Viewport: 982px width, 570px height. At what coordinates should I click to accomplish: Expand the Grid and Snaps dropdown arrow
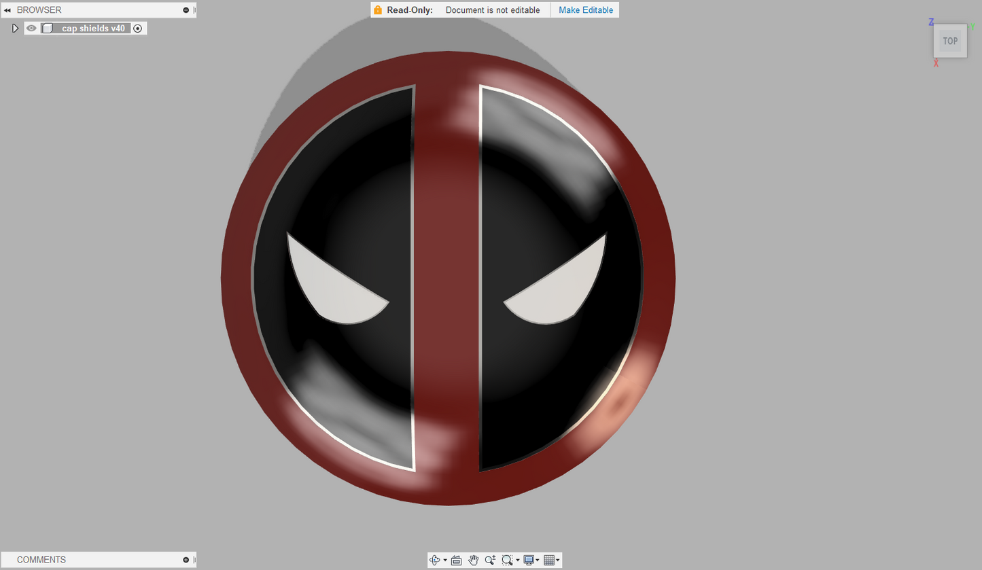558,560
